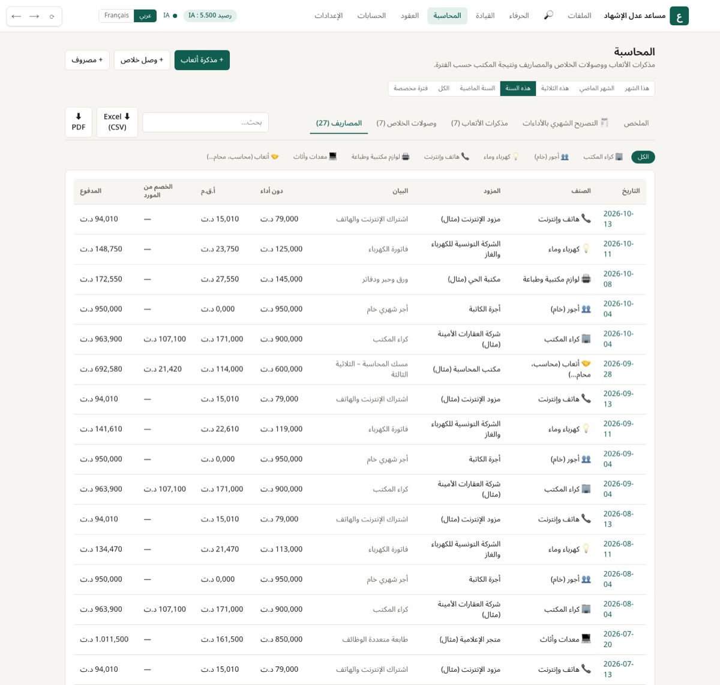The width and height of the screenshot is (720, 685).
Task: Click the + مذكرة أتعاب button
Action: coord(202,60)
